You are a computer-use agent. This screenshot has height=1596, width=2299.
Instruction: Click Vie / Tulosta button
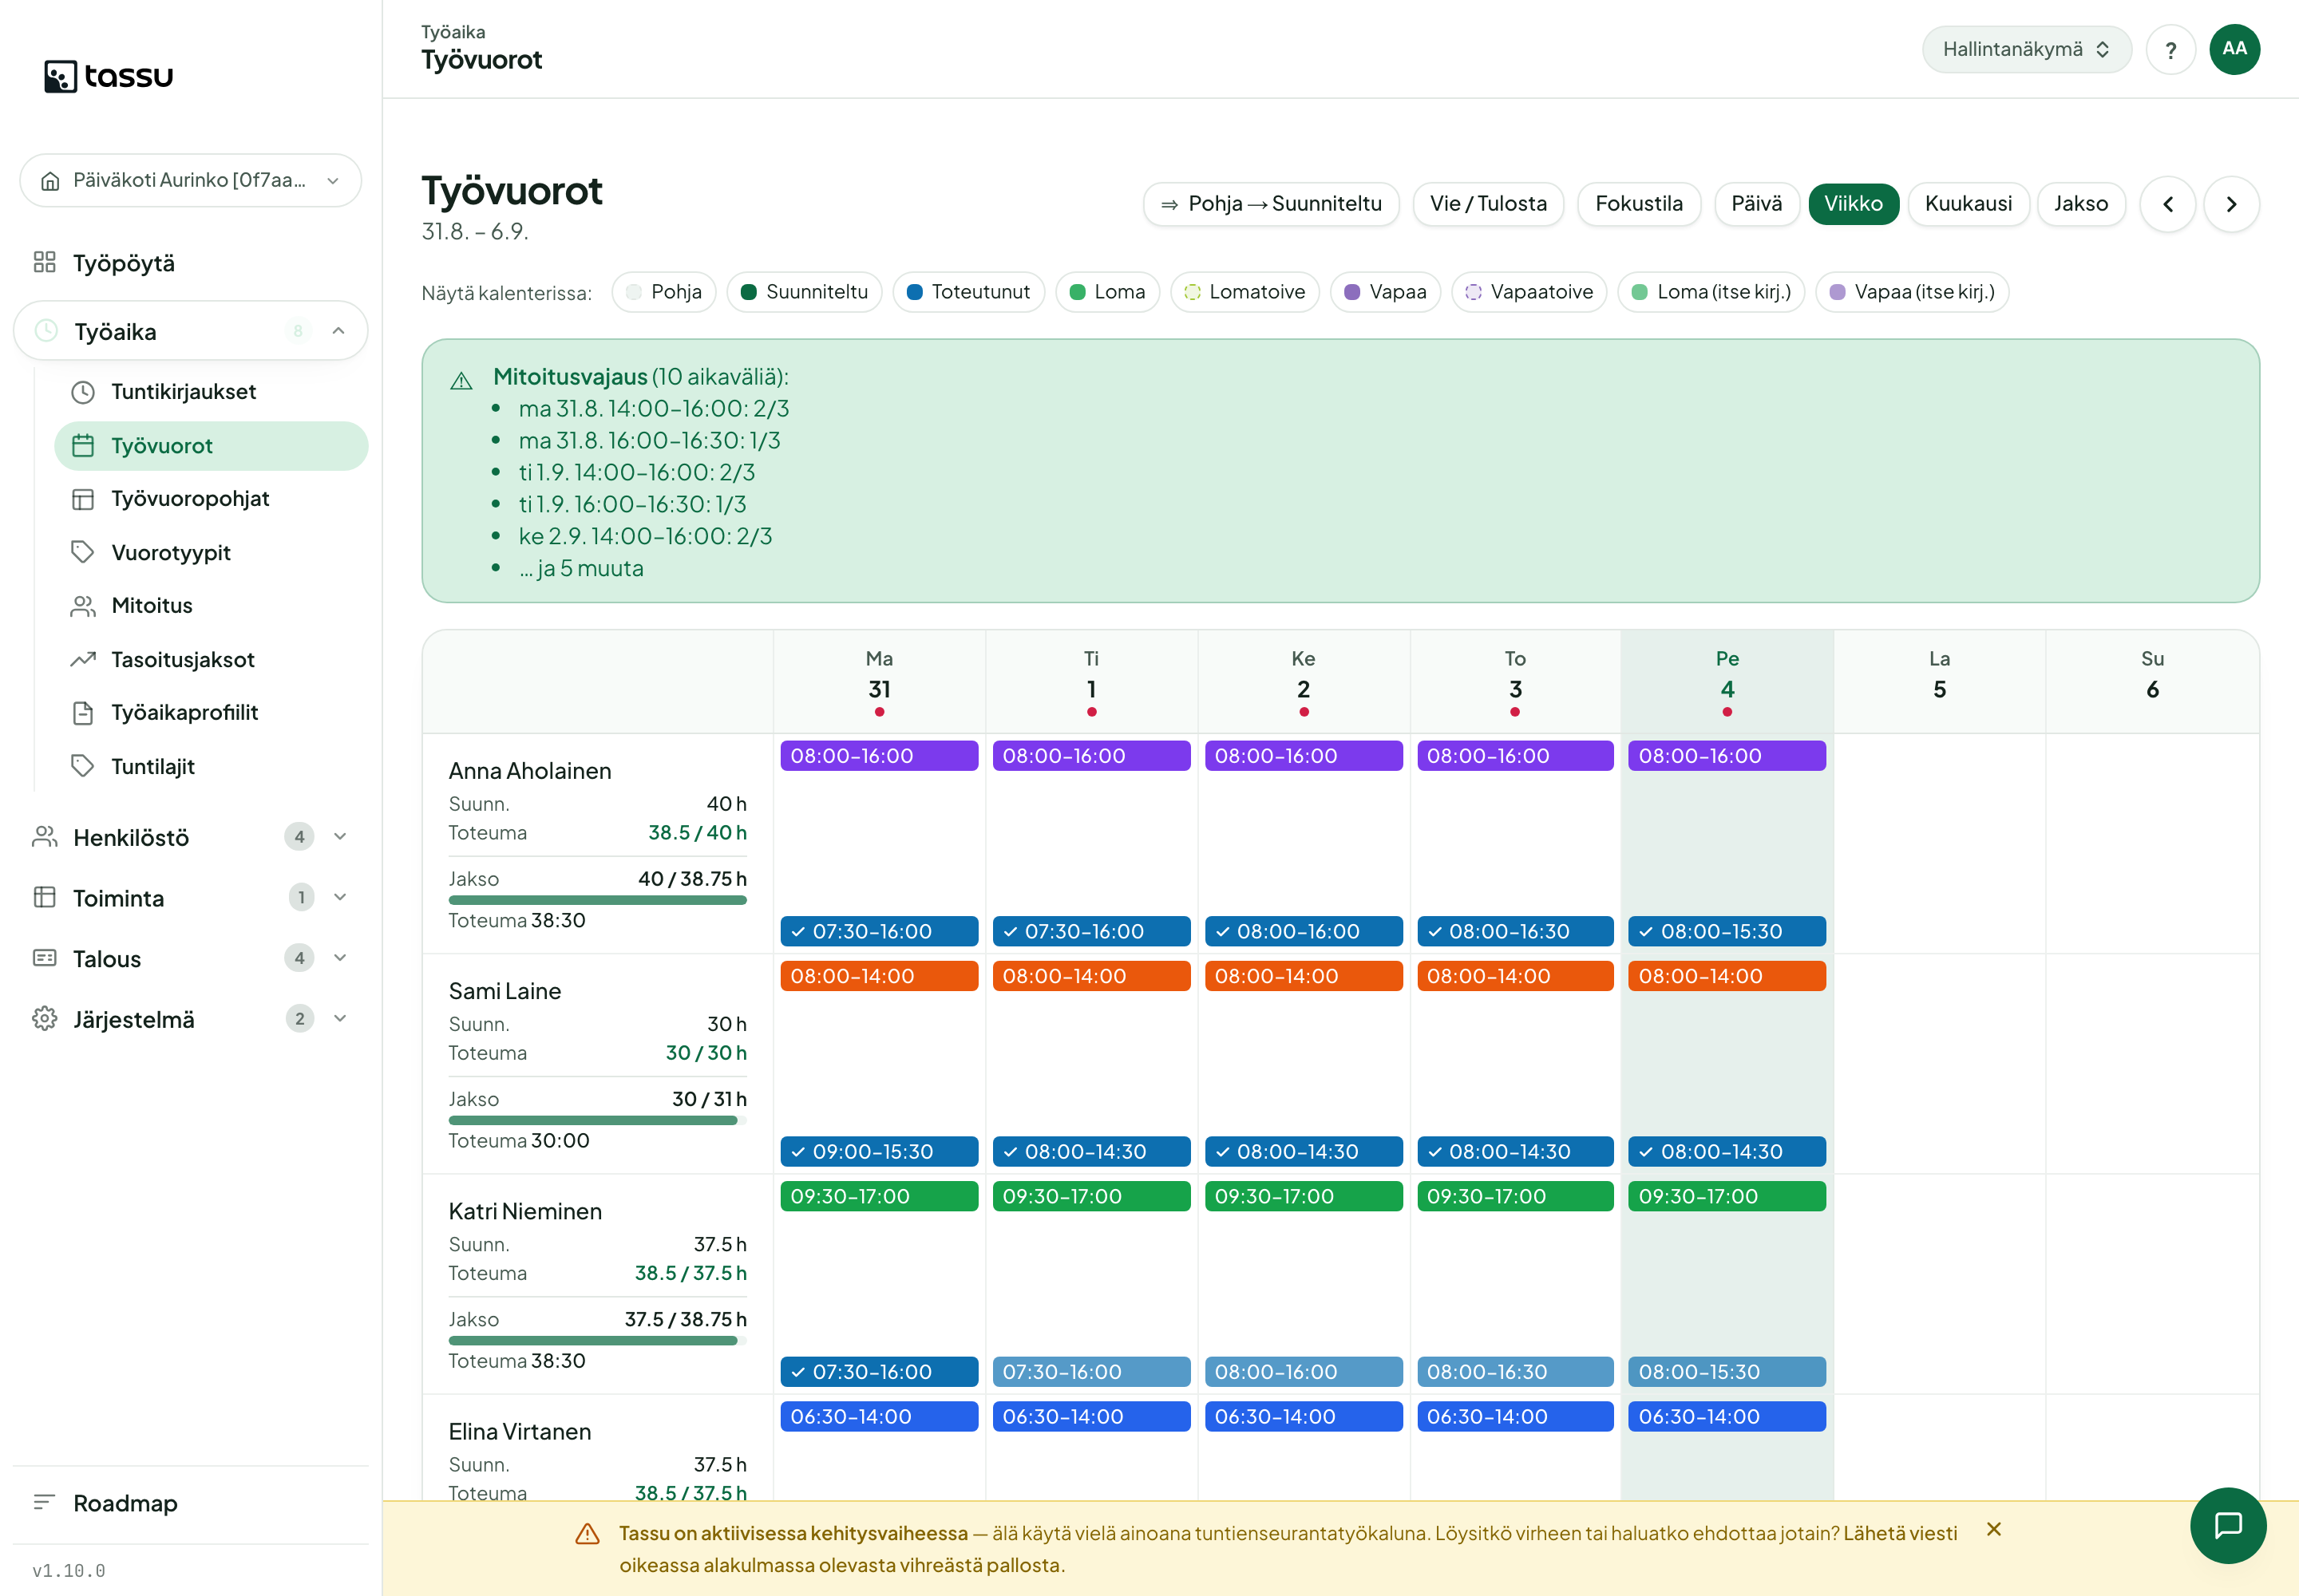click(1488, 204)
